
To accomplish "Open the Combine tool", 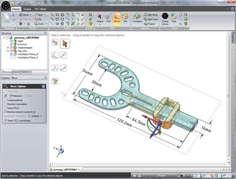I will point(137,18).
